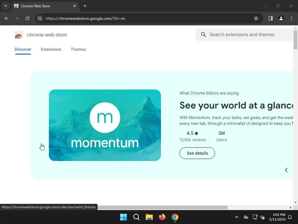Click the 4.5 star rating

tap(193, 133)
